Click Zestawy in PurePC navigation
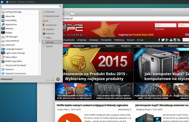Screen dimensions: 189x122 (94, 40)
